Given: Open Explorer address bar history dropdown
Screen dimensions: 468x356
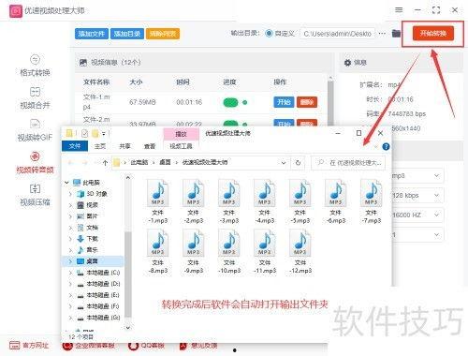Looking at the screenshot, I should click(284, 163).
